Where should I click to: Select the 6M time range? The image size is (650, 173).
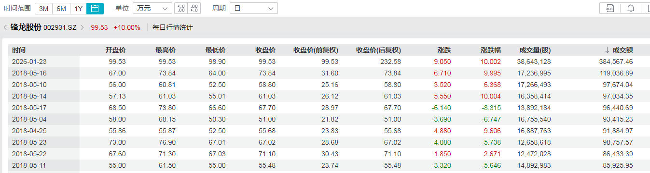61,8
